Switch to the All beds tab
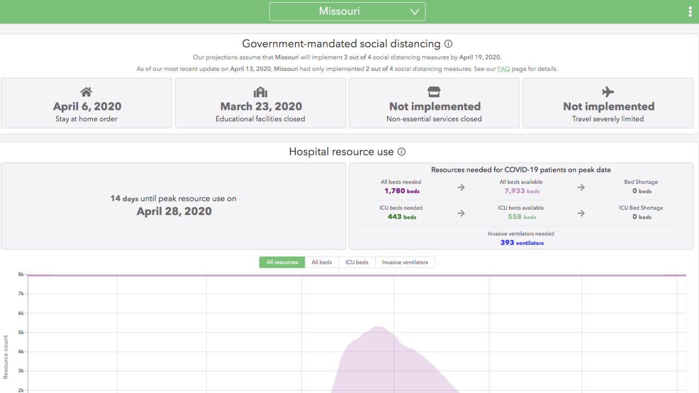 coord(322,263)
